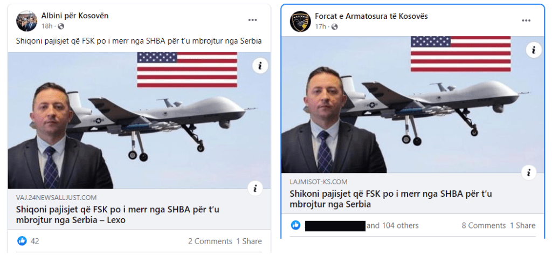Open the three-dot options menu on the right post
The height and width of the screenshot is (256, 552).
[x=526, y=20]
